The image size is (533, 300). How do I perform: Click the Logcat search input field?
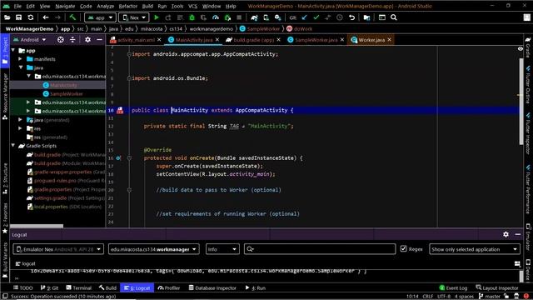tap(320, 249)
